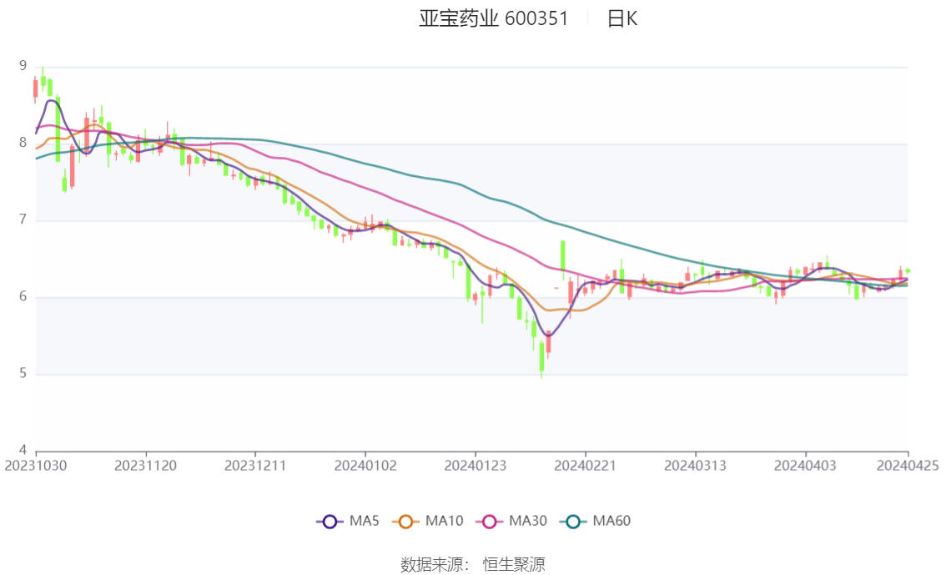946x575 pixels.
Task: Click the 20240403 date axis label
Action: click(x=805, y=466)
